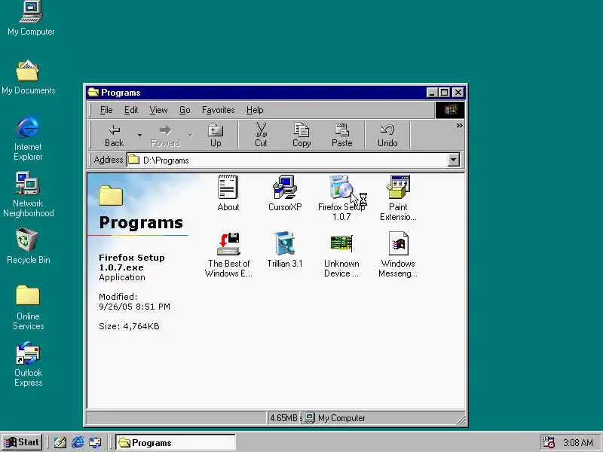
Task: Minimize the Programs window
Action: [432, 92]
